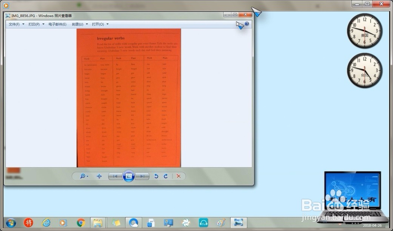The width and height of the screenshot is (393, 231).
Task: Open the zoom magnifier control
Action: pyautogui.click(x=84, y=176)
